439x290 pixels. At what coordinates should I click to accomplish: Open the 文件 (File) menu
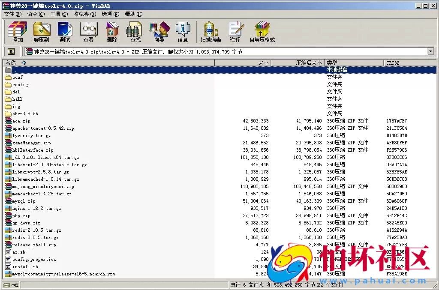[x=12, y=14]
